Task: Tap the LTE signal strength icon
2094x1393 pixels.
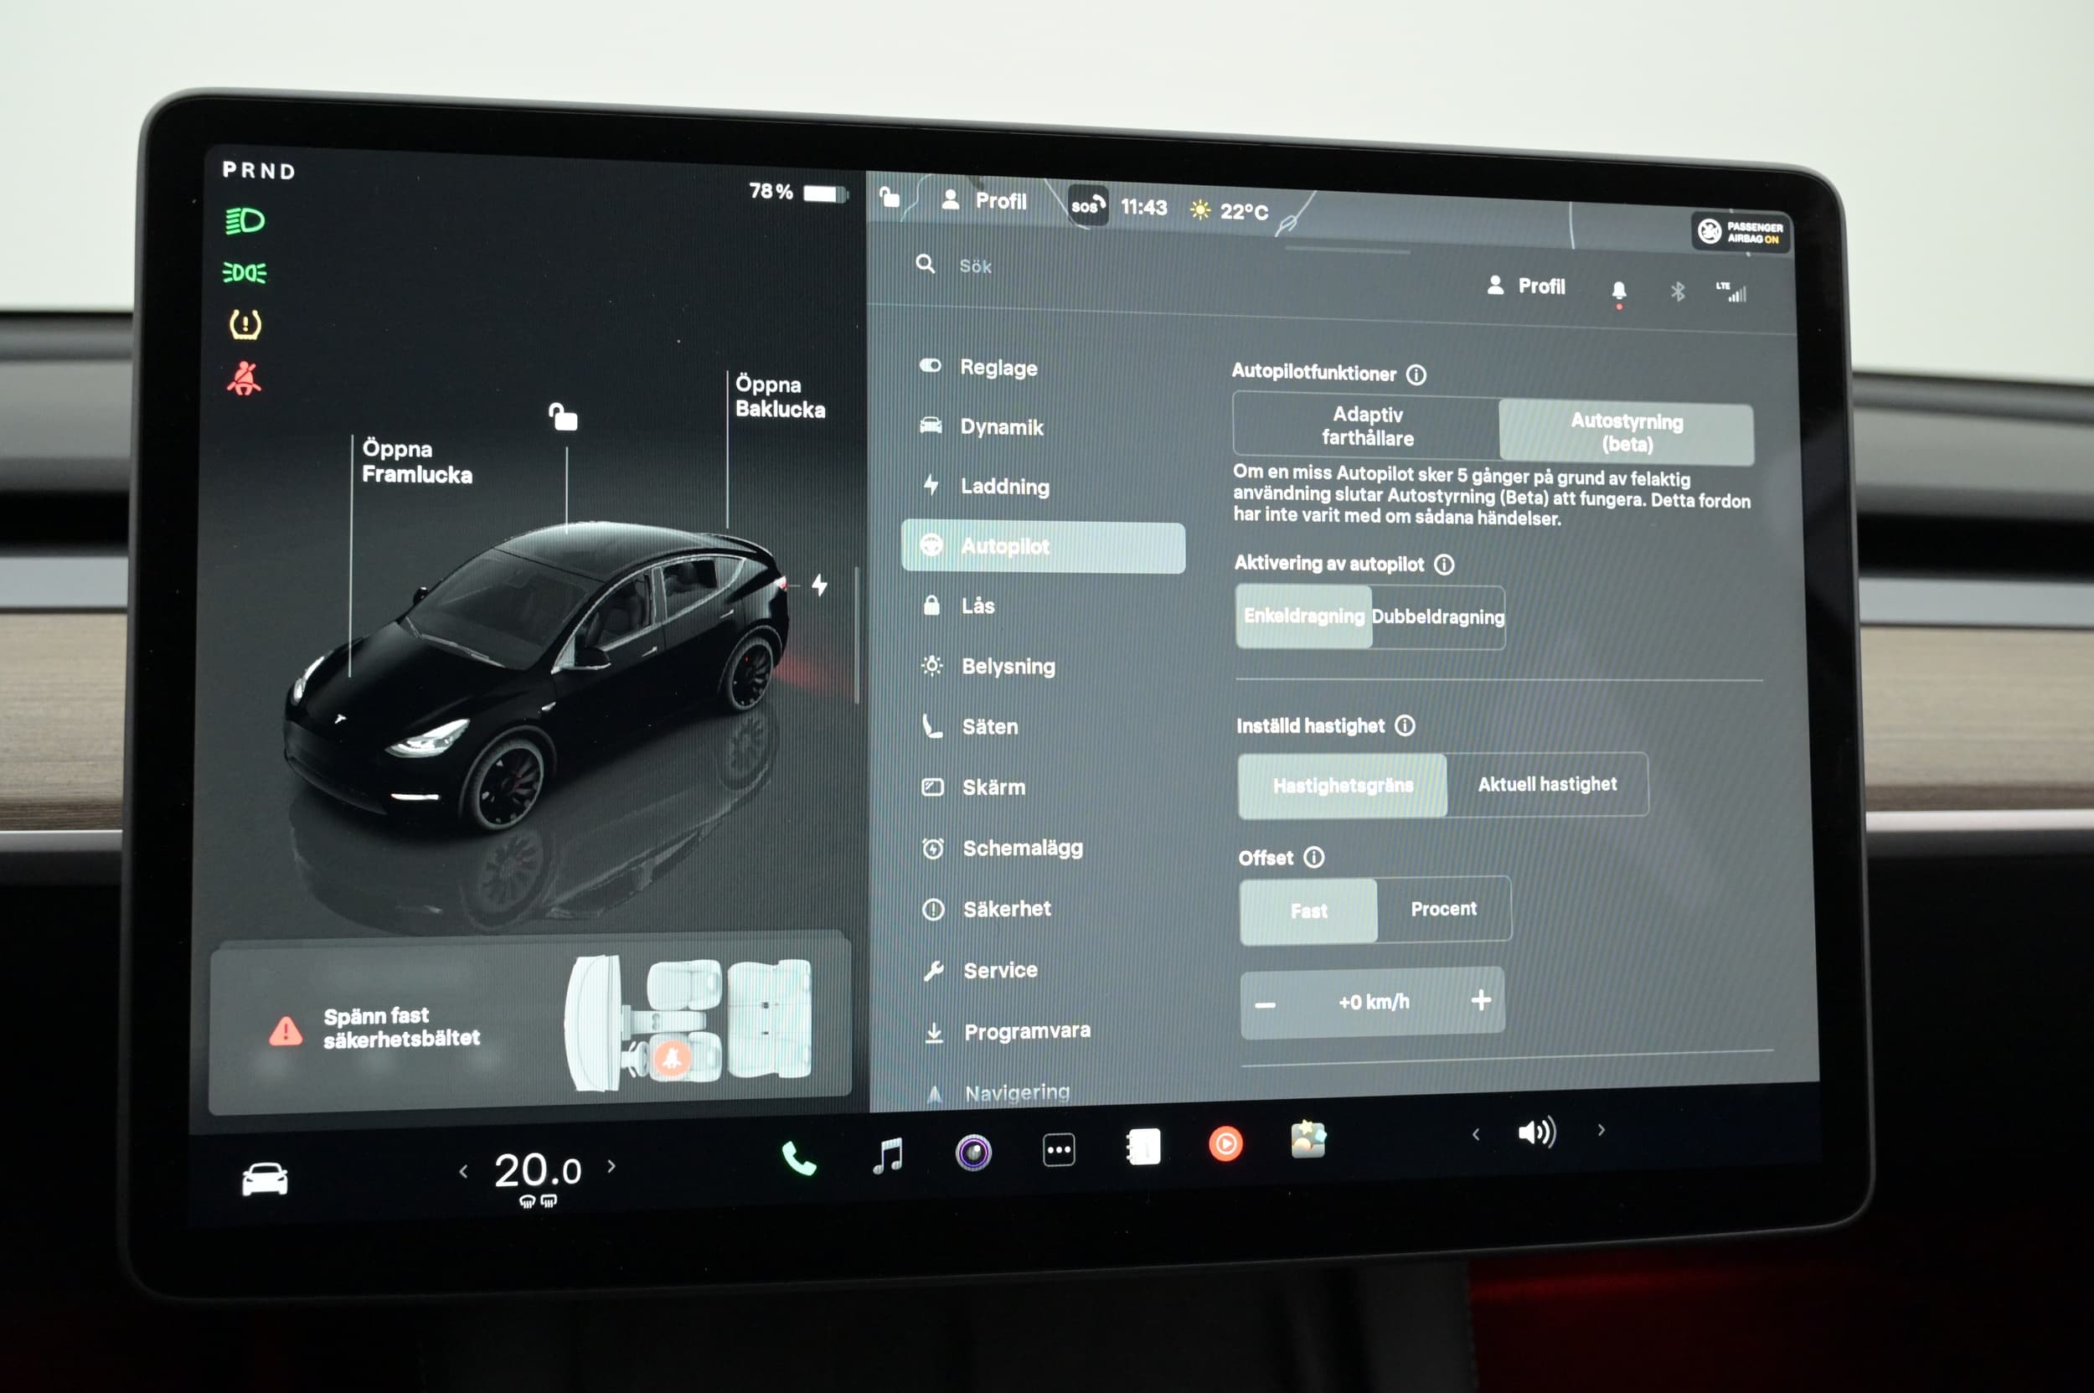Action: tap(1730, 291)
